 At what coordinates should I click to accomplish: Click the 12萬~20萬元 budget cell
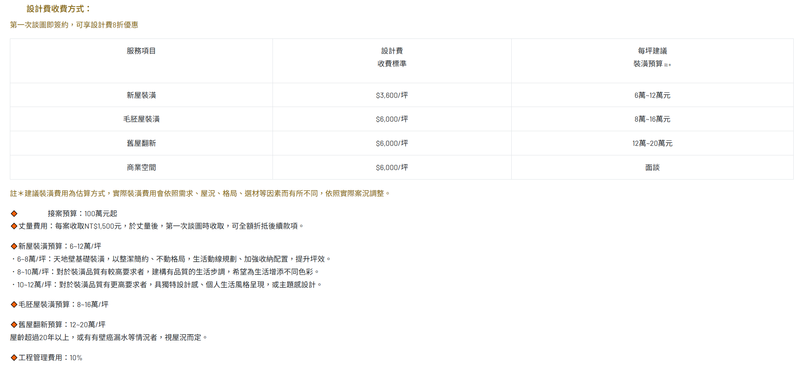(x=652, y=143)
